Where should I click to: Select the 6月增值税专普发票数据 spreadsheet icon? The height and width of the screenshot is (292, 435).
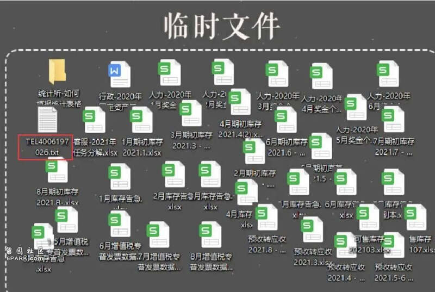pyautogui.click(x=119, y=224)
